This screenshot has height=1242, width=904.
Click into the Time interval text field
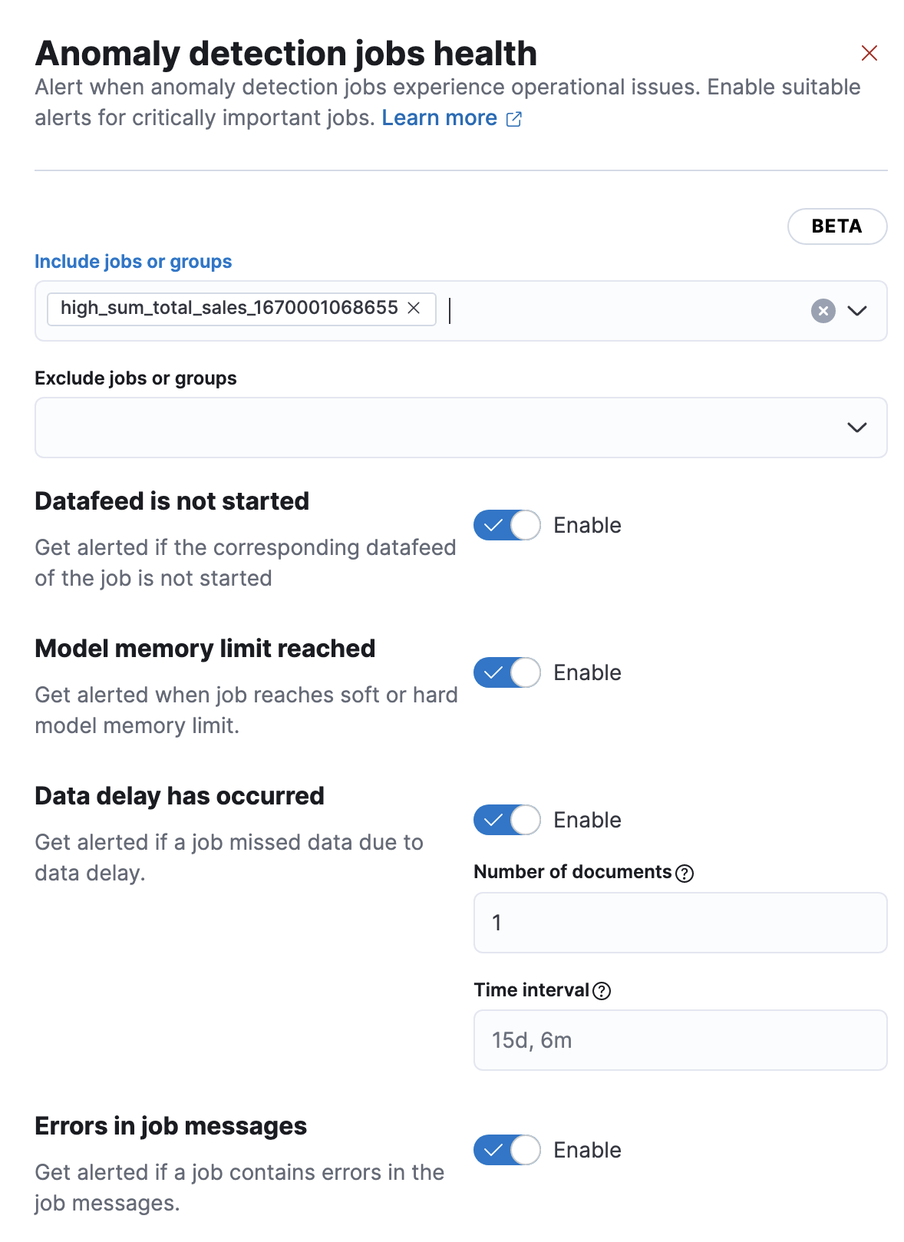[679, 1040]
